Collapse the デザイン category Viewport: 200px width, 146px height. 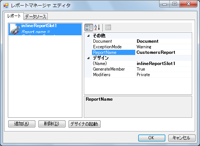pos(88,58)
